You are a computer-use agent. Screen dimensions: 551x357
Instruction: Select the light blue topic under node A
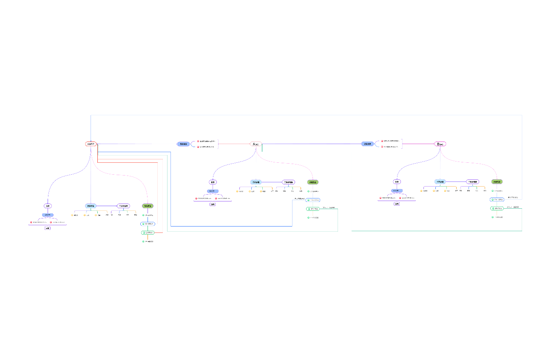(256, 182)
